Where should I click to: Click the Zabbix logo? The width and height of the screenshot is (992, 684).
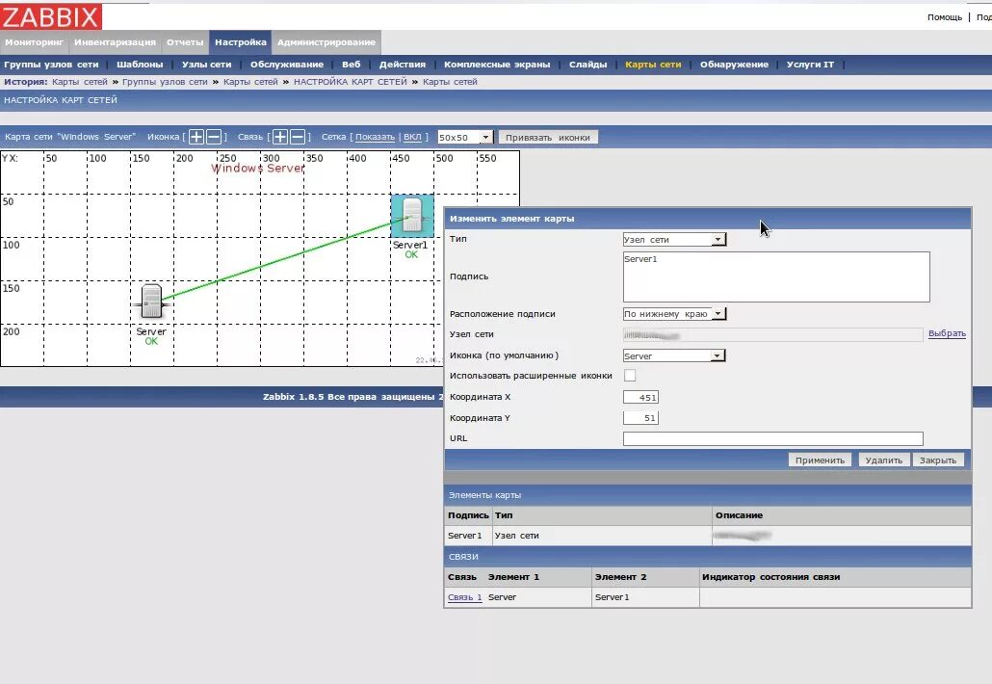(51, 16)
